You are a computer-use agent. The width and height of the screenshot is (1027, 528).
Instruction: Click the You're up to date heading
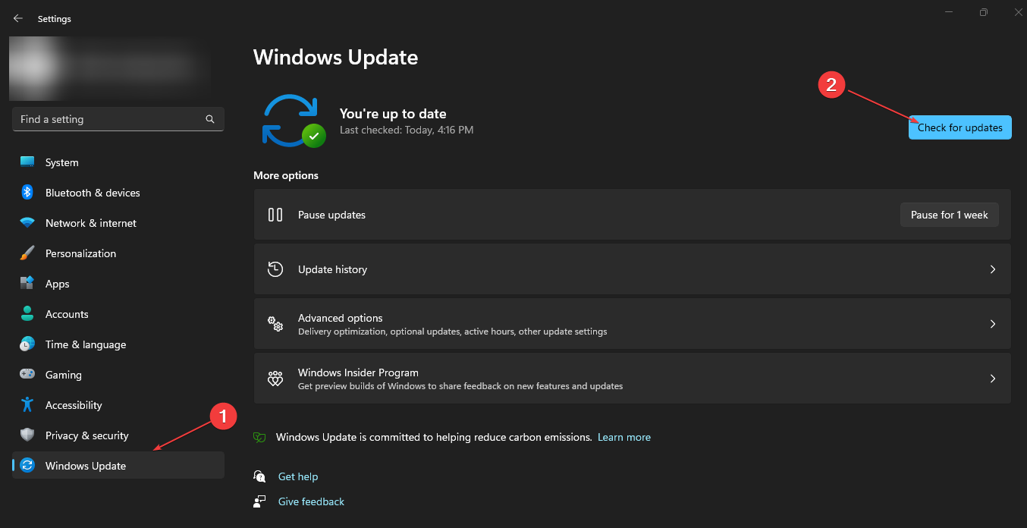tap(393, 114)
